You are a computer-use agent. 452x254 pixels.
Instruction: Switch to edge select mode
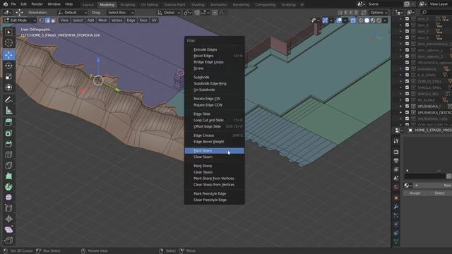click(47, 20)
